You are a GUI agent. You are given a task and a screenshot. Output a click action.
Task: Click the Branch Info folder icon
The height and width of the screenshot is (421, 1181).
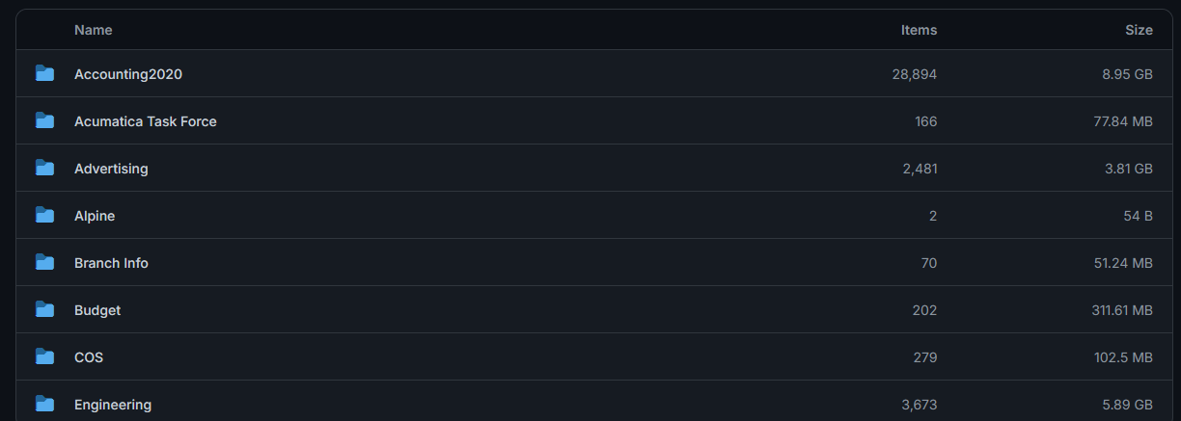click(x=44, y=262)
